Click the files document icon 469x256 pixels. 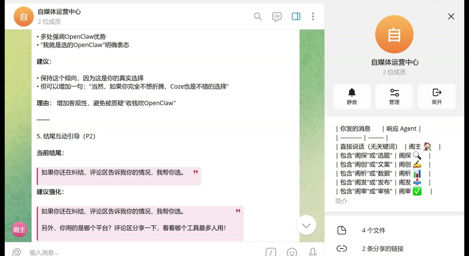[x=342, y=230]
